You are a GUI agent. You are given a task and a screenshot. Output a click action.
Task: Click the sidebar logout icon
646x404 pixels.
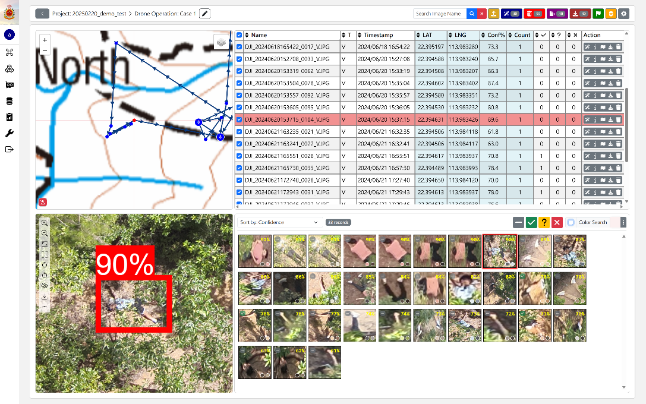tap(9, 149)
